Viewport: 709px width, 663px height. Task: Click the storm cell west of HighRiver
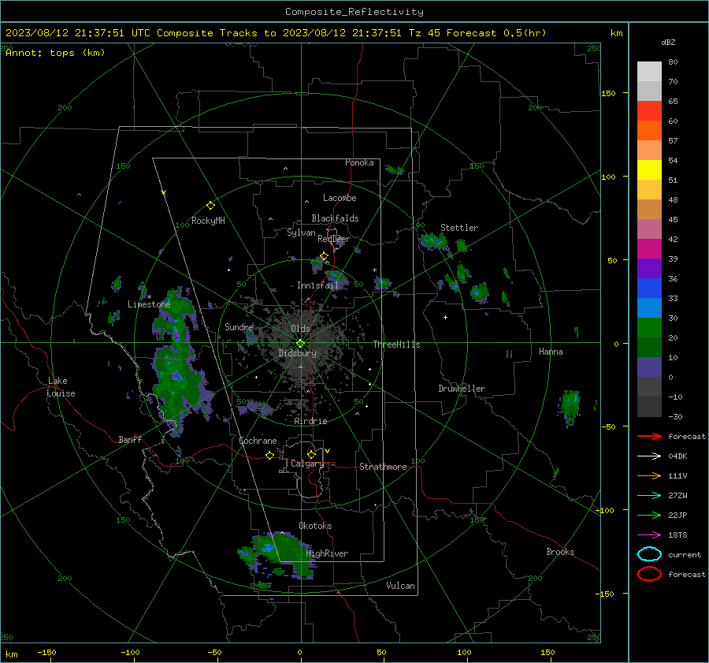point(275,554)
